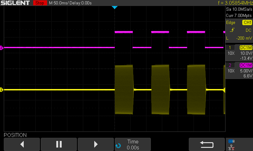The width and height of the screenshot is (253, 151).
Task: Click the return back arrow button
Action: 207,144
